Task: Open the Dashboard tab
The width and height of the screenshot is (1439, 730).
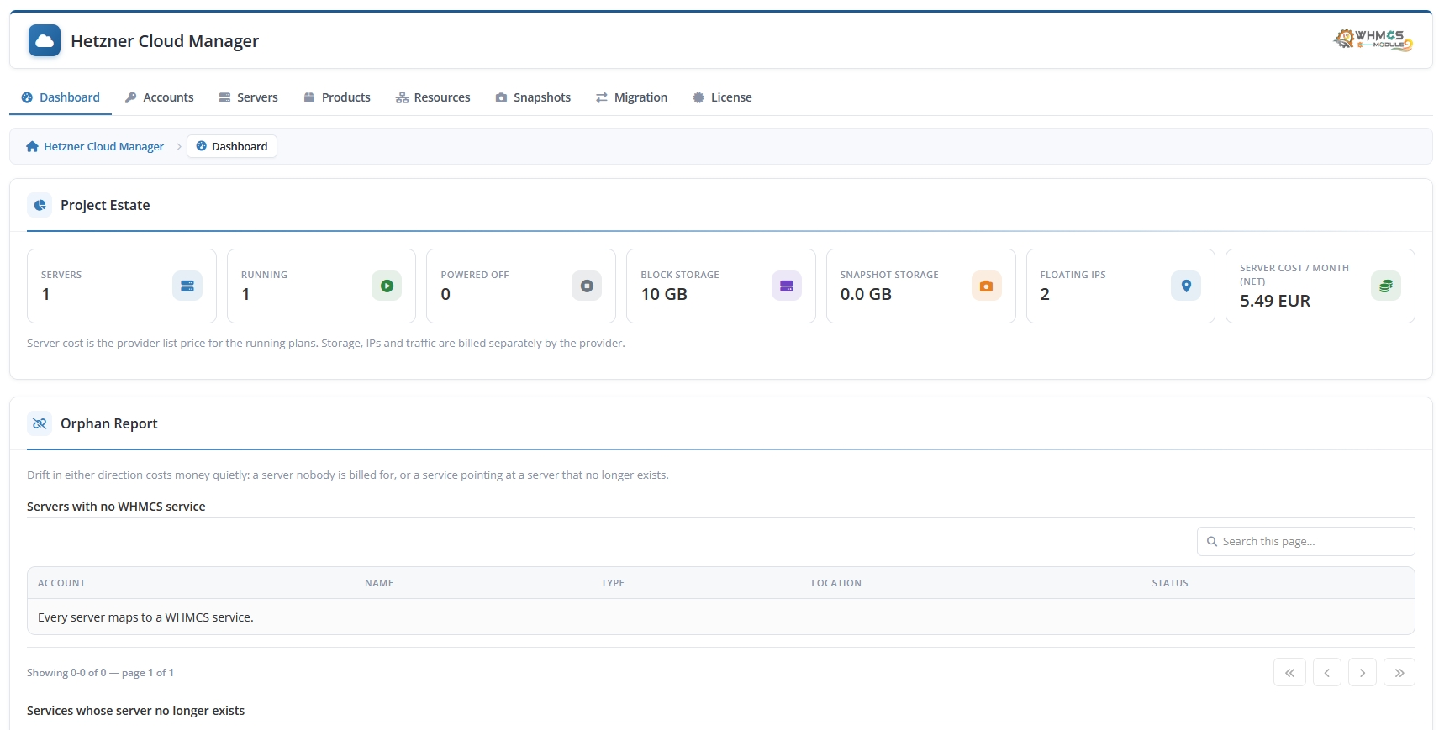Action: (61, 97)
